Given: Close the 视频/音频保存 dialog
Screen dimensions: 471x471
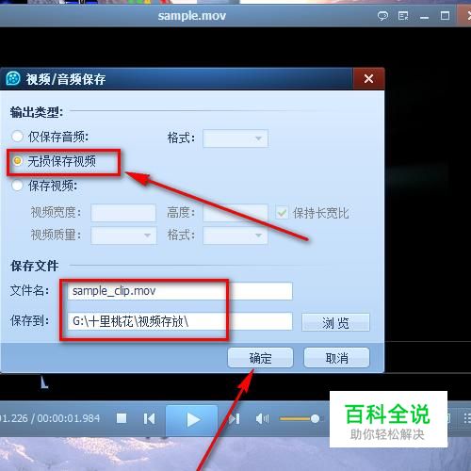Looking at the screenshot, I should [x=368, y=79].
